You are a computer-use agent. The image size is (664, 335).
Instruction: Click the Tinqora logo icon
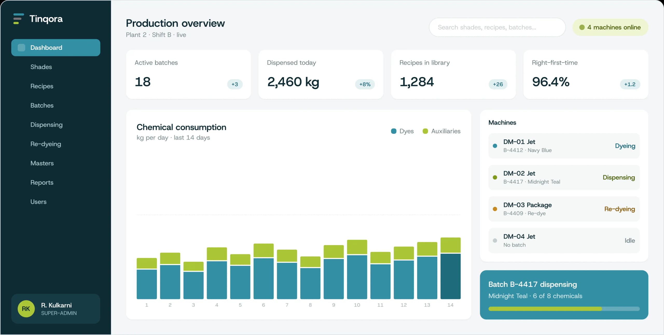pyautogui.click(x=18, y=19)
